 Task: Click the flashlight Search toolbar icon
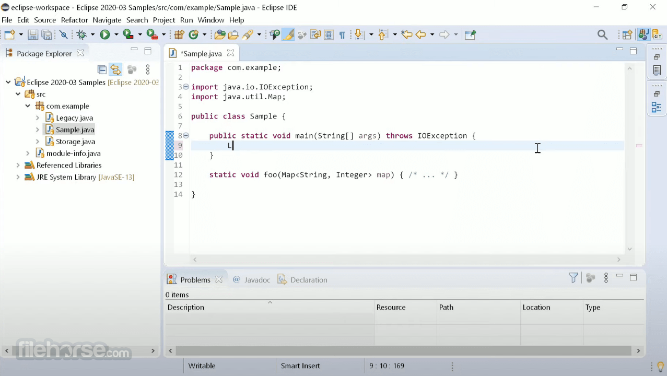[x=248, y=35]
